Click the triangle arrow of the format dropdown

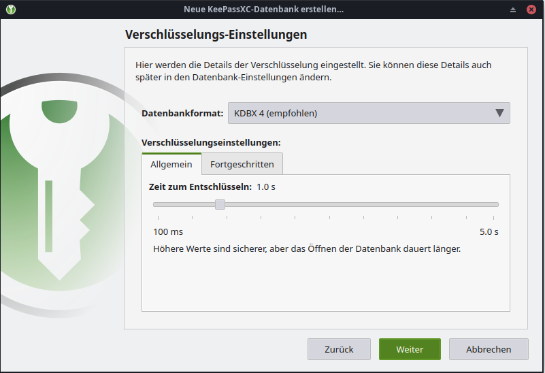[x=499, y=113]
